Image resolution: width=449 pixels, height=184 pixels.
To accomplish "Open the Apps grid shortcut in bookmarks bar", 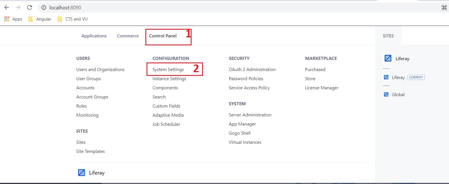I will point(13,19).
